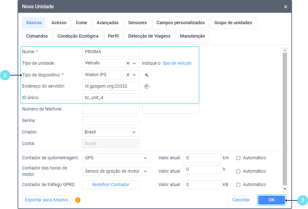Open the Contador de quilometragem dropdown

tap(116, 158)
